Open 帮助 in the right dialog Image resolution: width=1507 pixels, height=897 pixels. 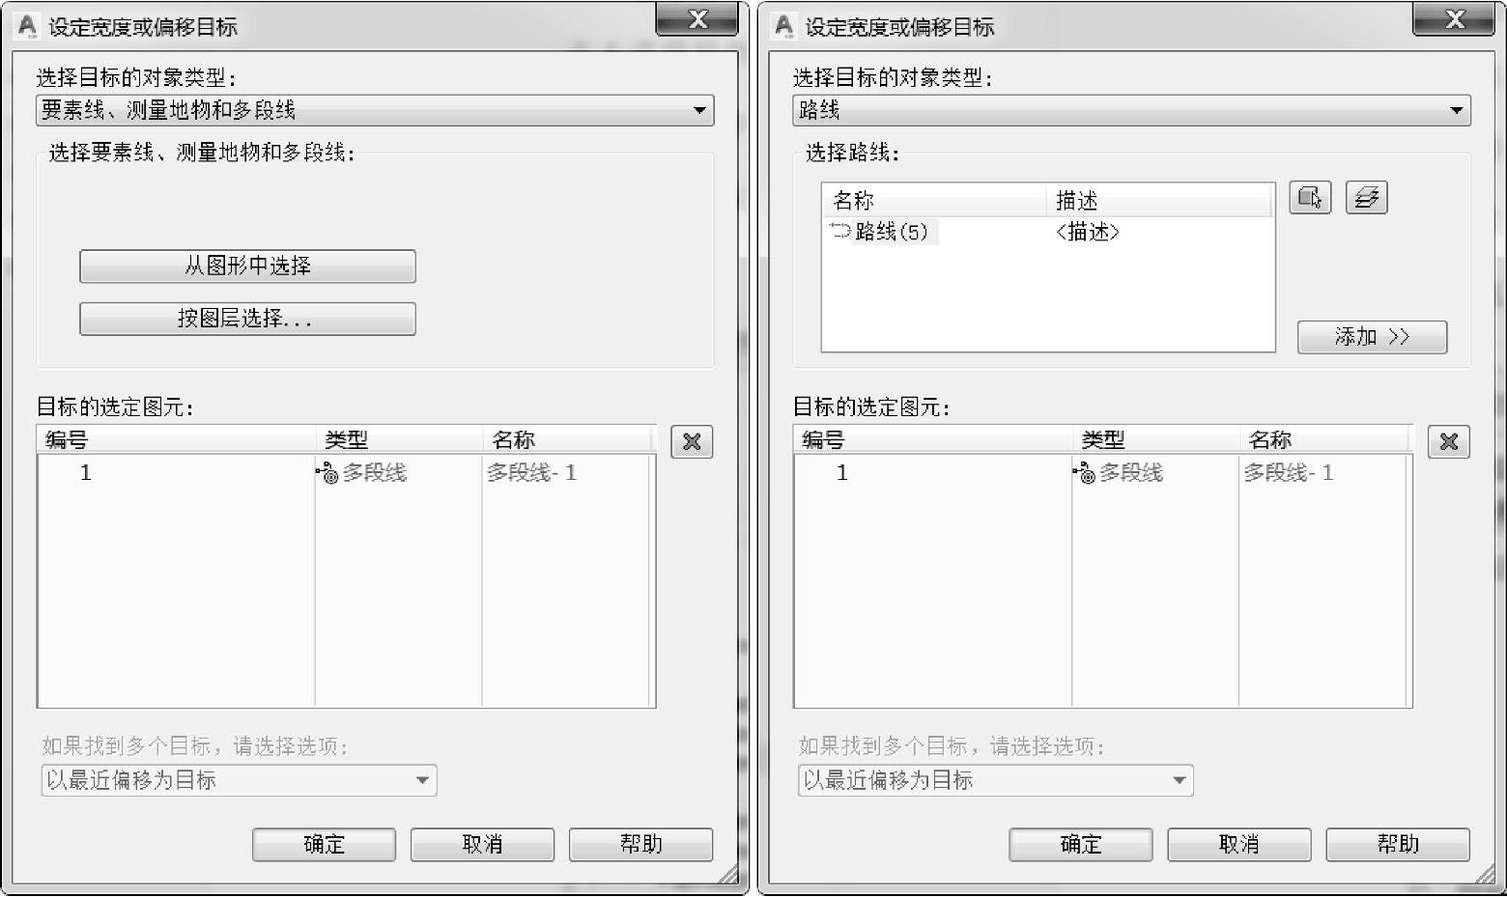coord(1397,845)
